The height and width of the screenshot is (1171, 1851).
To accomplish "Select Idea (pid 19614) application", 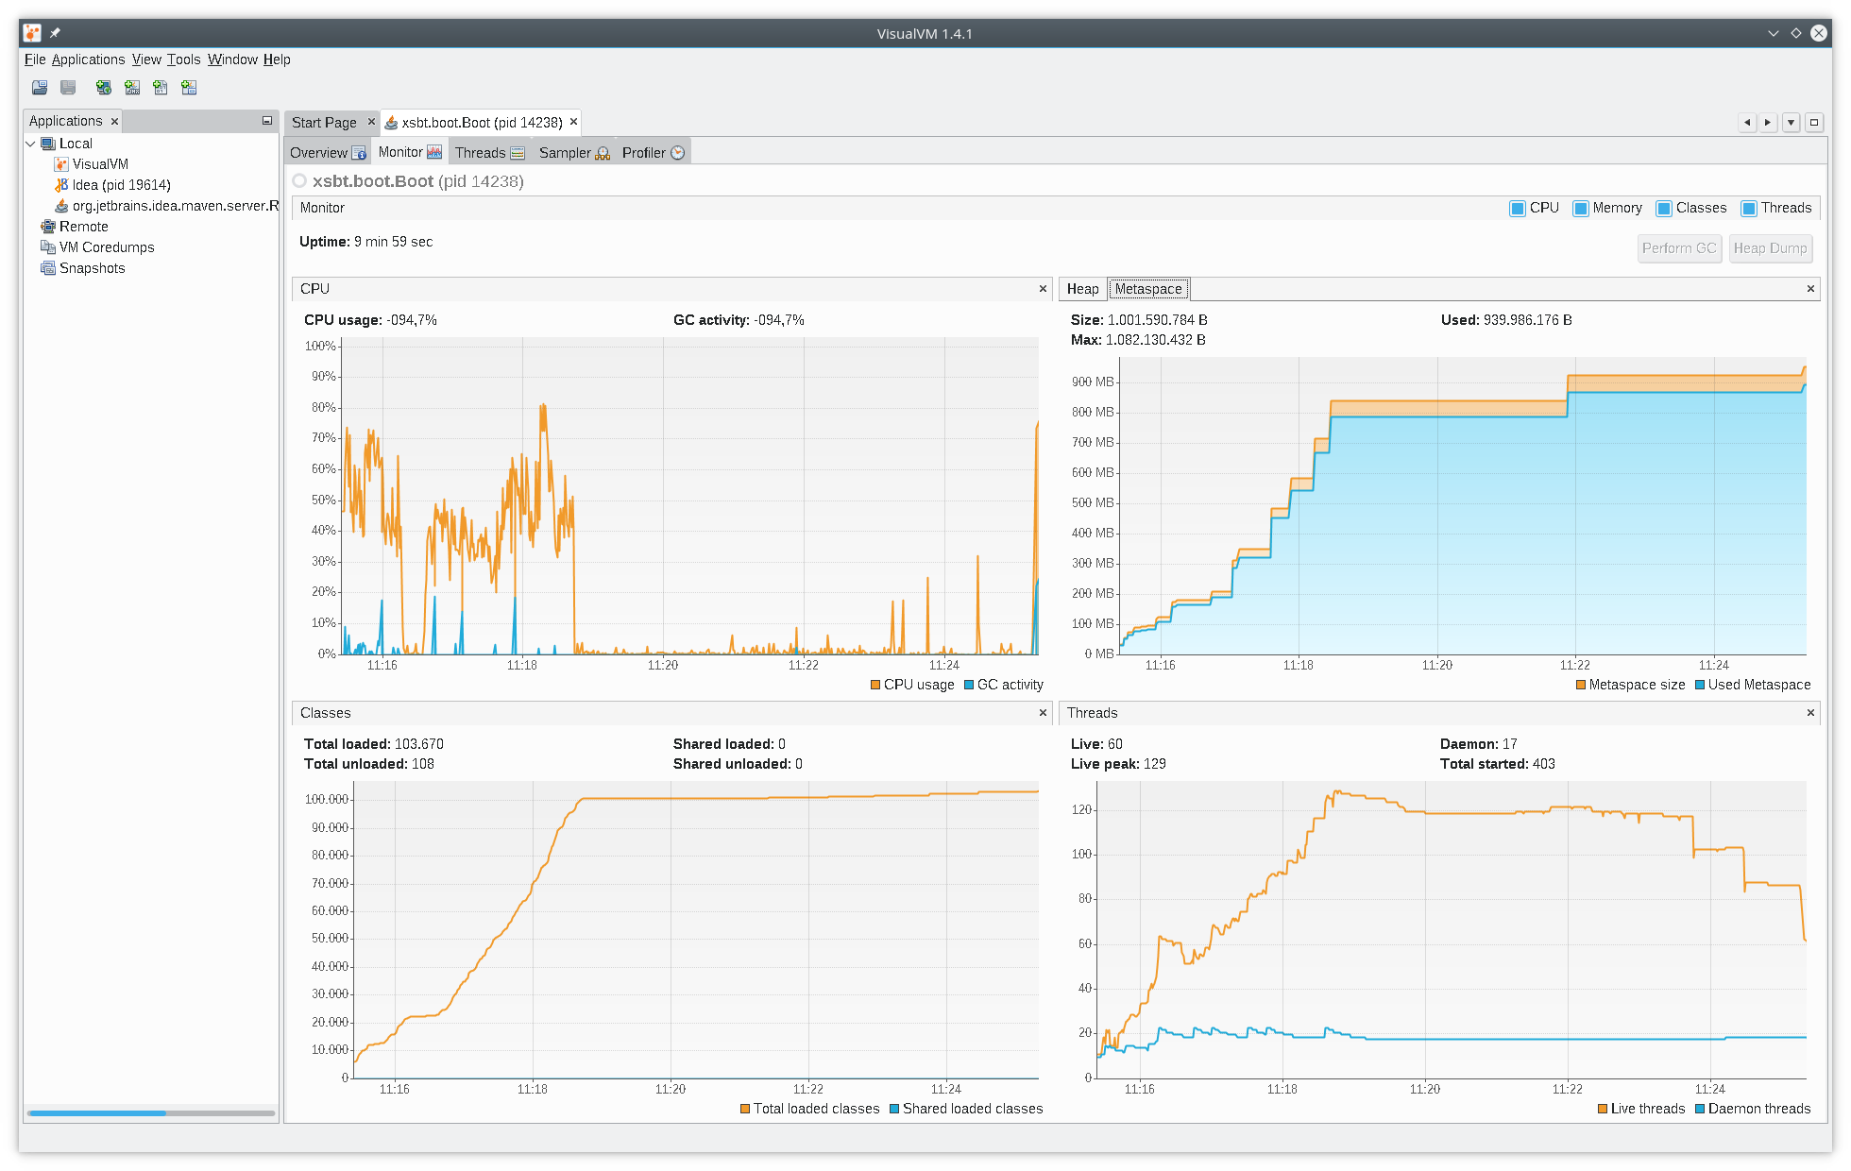I will pyautogui.click(x=121, y=185).
